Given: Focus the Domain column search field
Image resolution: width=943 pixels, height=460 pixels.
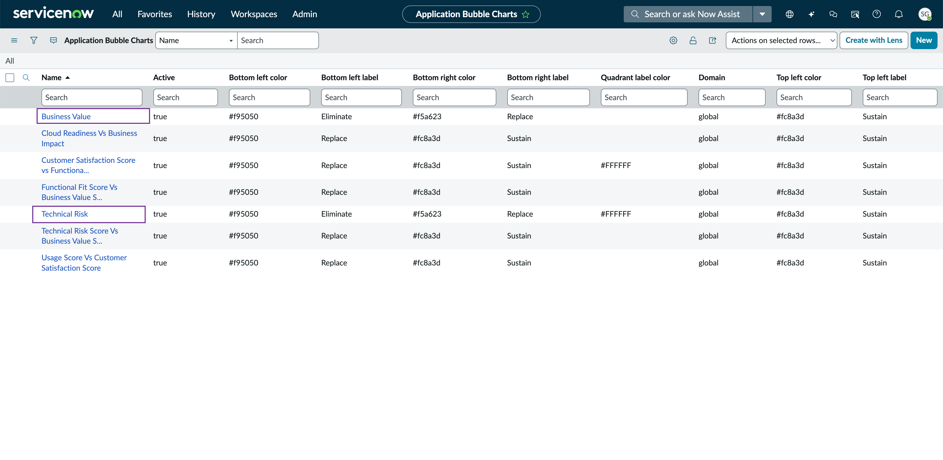Looking at the screenshot, I should click(732, 97).
